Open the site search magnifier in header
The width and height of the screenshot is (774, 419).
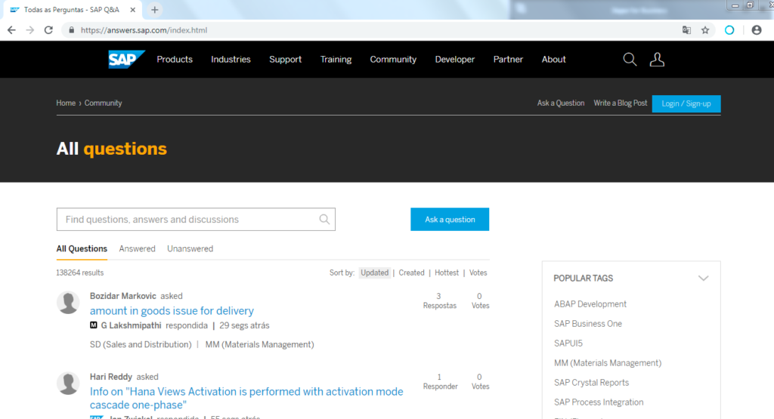[x=630, y=59]
